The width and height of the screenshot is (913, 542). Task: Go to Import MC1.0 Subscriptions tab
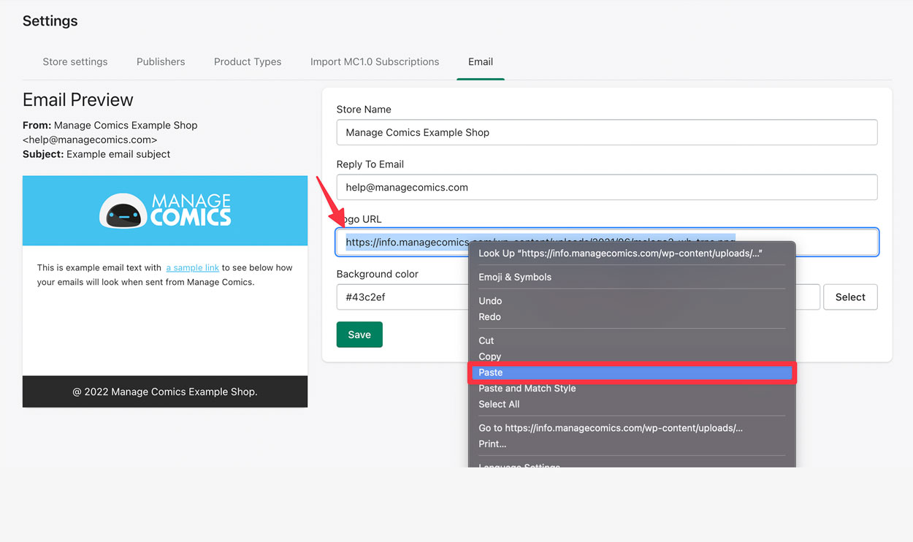[375, 62]
